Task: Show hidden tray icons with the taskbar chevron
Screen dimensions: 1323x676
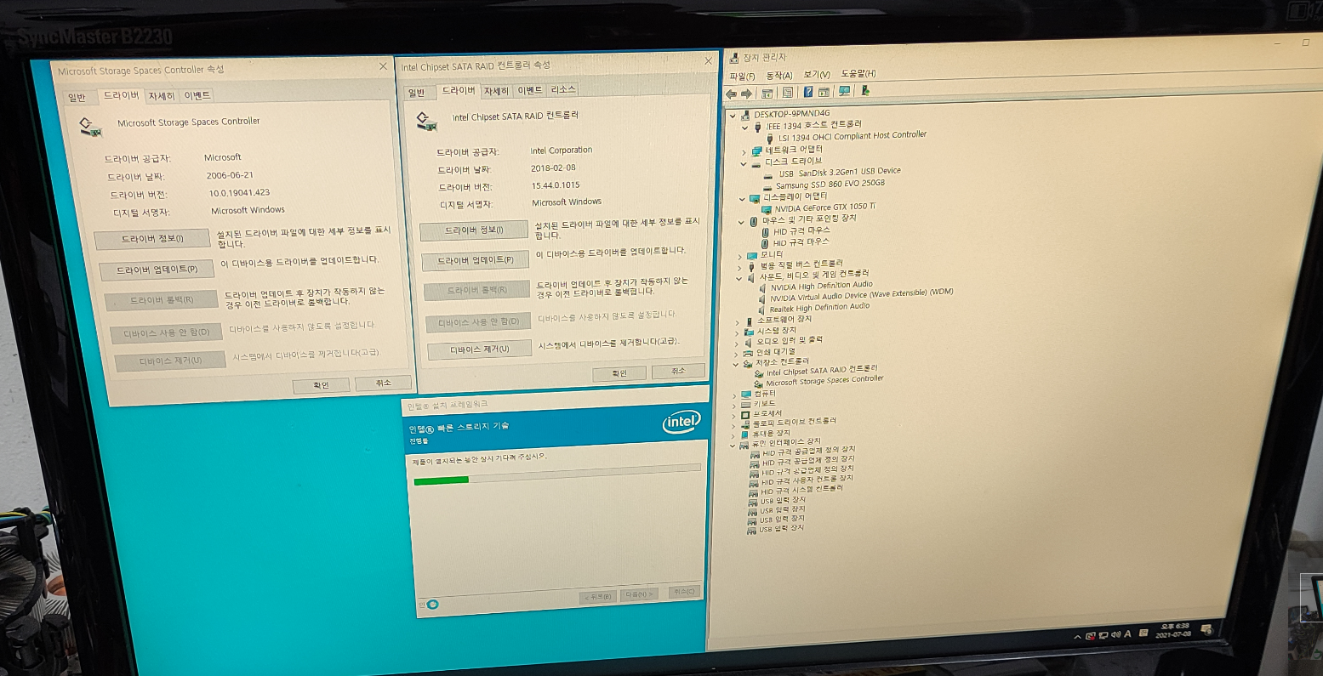Action: pyautogui.click(x=1078, y=636)
